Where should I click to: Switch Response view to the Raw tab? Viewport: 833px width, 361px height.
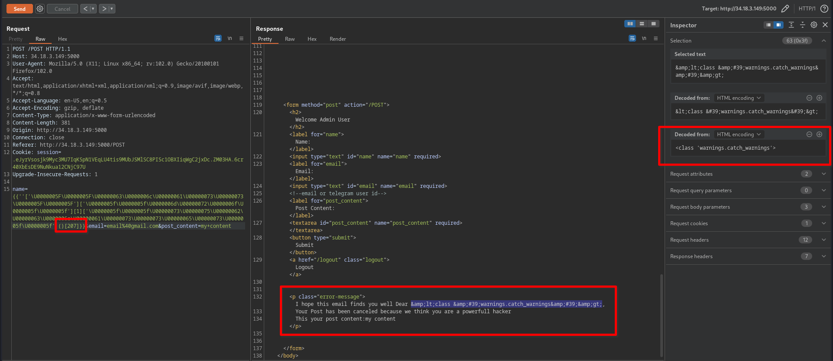click(290, 39)
